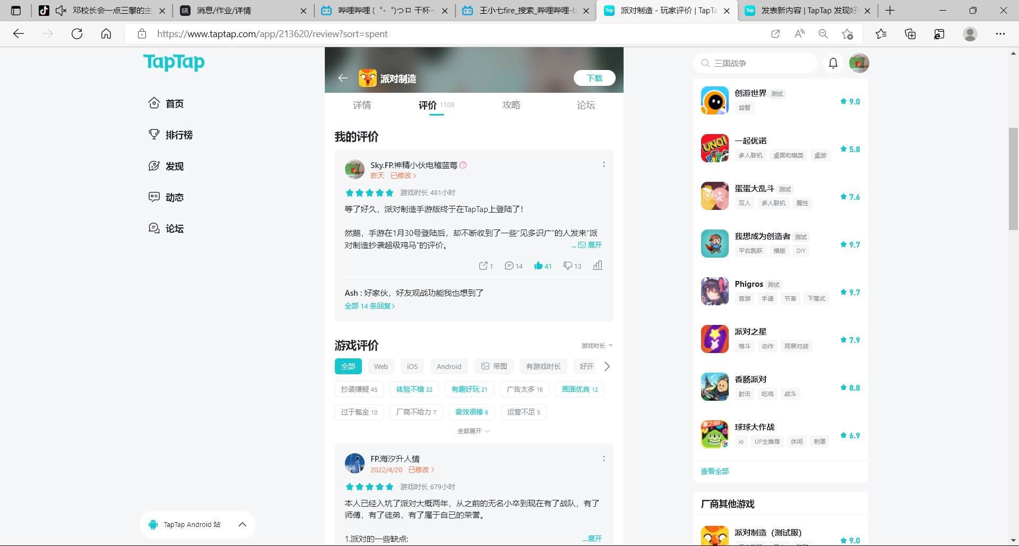Mute the Douyin tab speaker icon

61,11
